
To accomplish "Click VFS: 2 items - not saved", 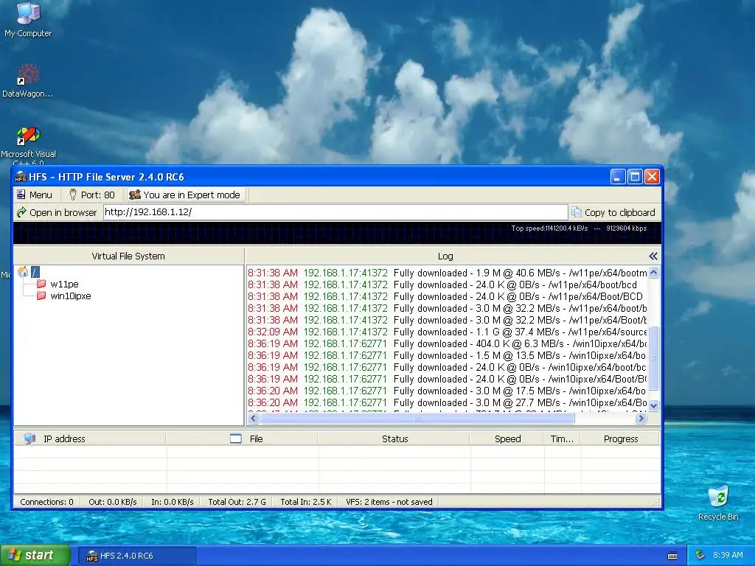I will tap(389, 502).
